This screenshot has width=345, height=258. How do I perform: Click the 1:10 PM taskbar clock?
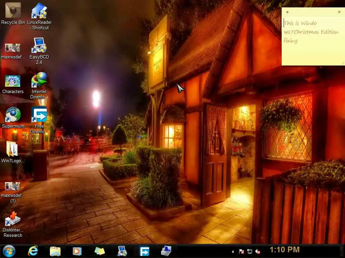pos(285,250)
